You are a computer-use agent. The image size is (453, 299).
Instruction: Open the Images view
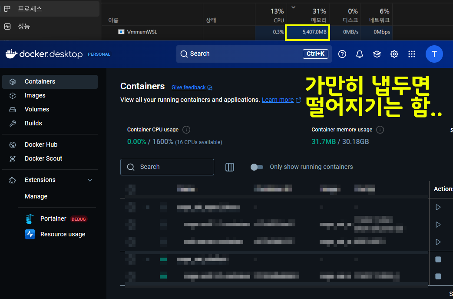point(35,95)
